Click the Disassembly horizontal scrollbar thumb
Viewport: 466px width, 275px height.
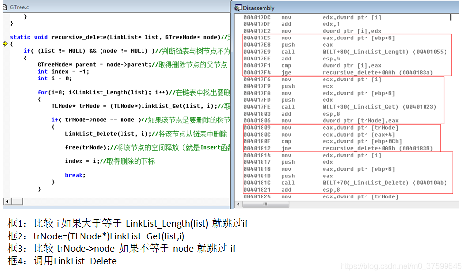265,204
